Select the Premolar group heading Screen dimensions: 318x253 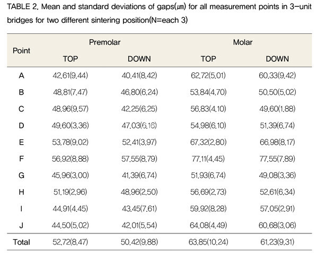[104, 42]
